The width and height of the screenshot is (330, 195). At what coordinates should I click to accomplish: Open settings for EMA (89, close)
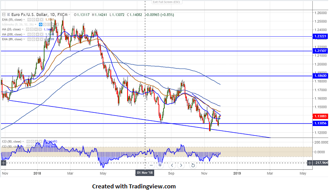(33, 39)
